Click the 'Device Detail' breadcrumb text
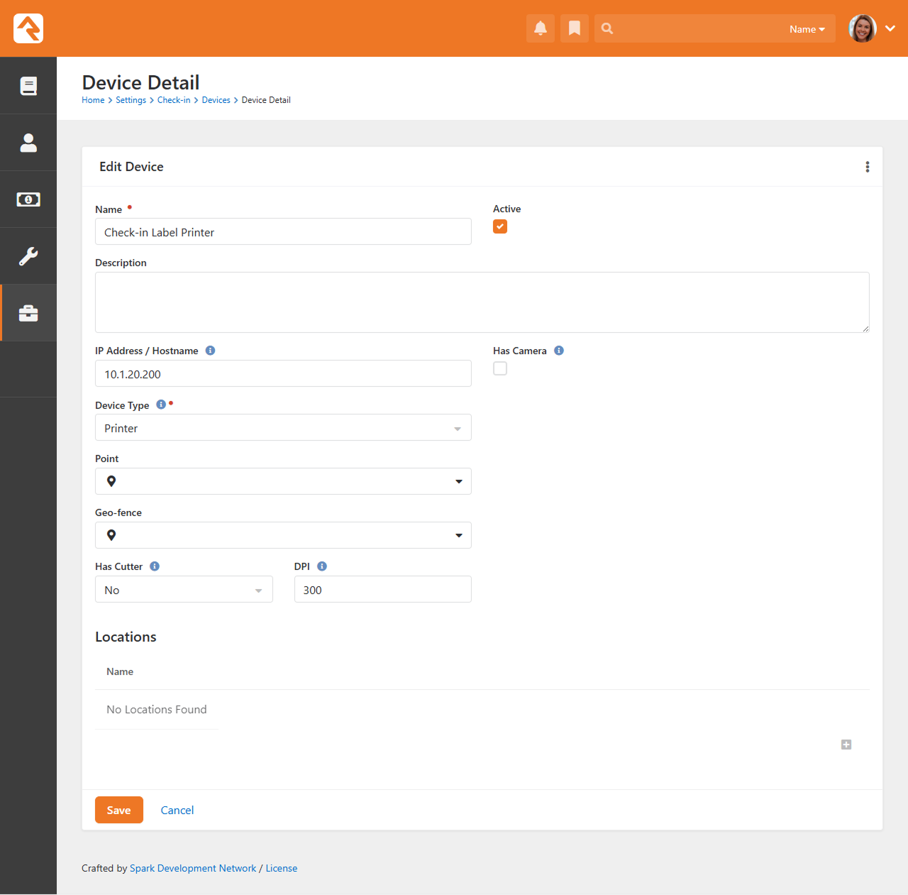Image resolution: width=908 pixels, height=895 pixels. (266, 100)
